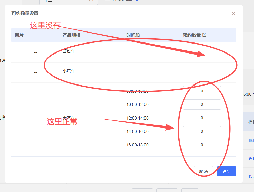Click the 图片 column header

(x=19, y=35)
